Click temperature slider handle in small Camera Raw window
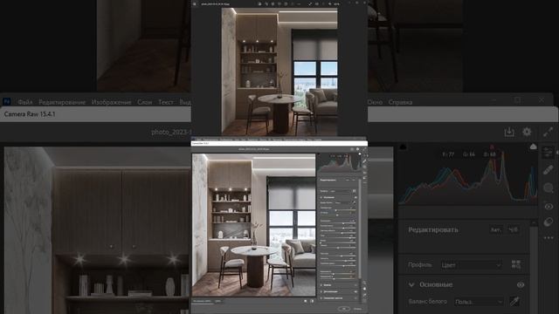Screen dimensions: 559x314 [x=335, y=210]
